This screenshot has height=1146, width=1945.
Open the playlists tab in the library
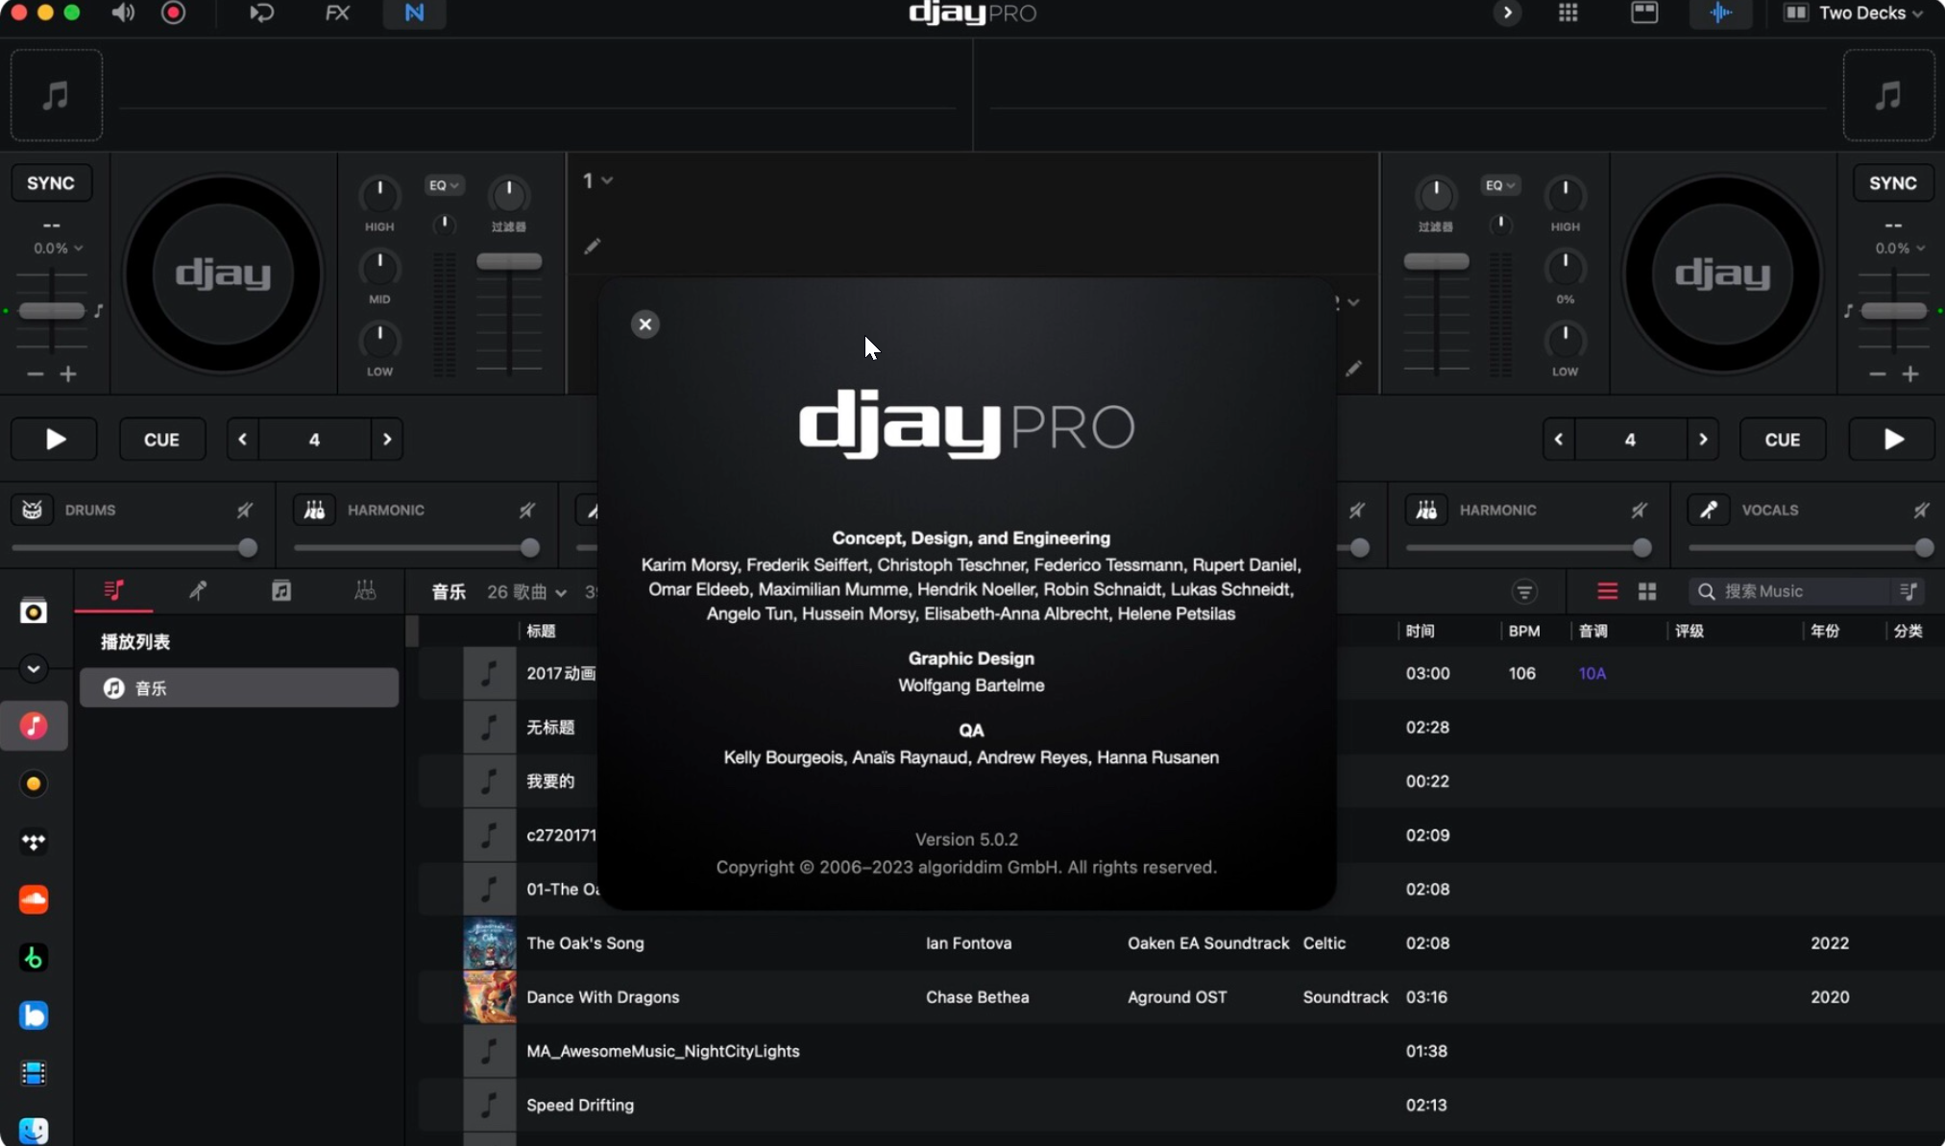point(114,590)
